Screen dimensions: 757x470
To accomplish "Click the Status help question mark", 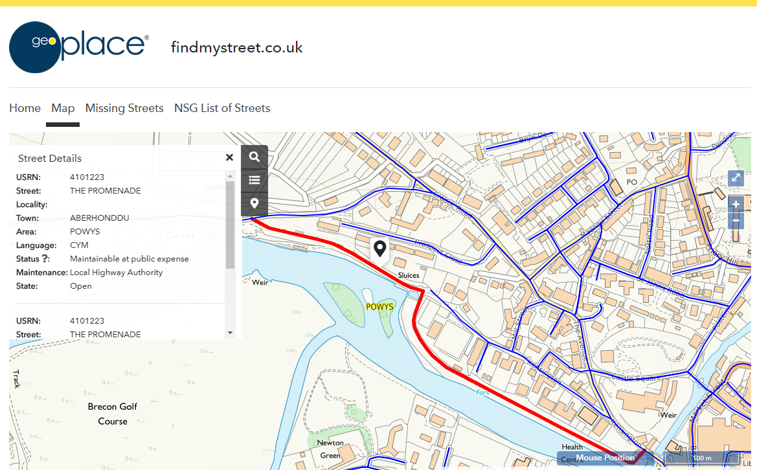I will (x=45, y=259).
